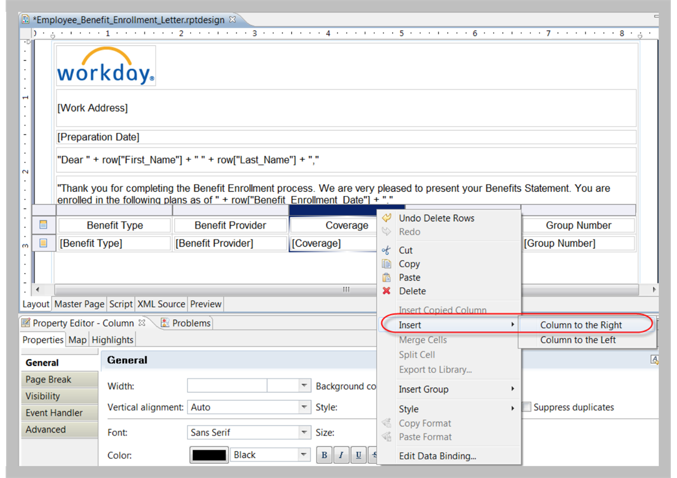677x478 pixels.
Task: Select the Benefit Type header label
Action: pos(115,225)
